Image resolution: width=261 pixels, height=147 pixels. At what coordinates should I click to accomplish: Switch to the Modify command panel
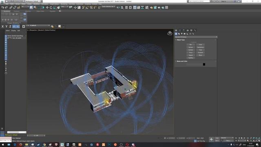180,31
